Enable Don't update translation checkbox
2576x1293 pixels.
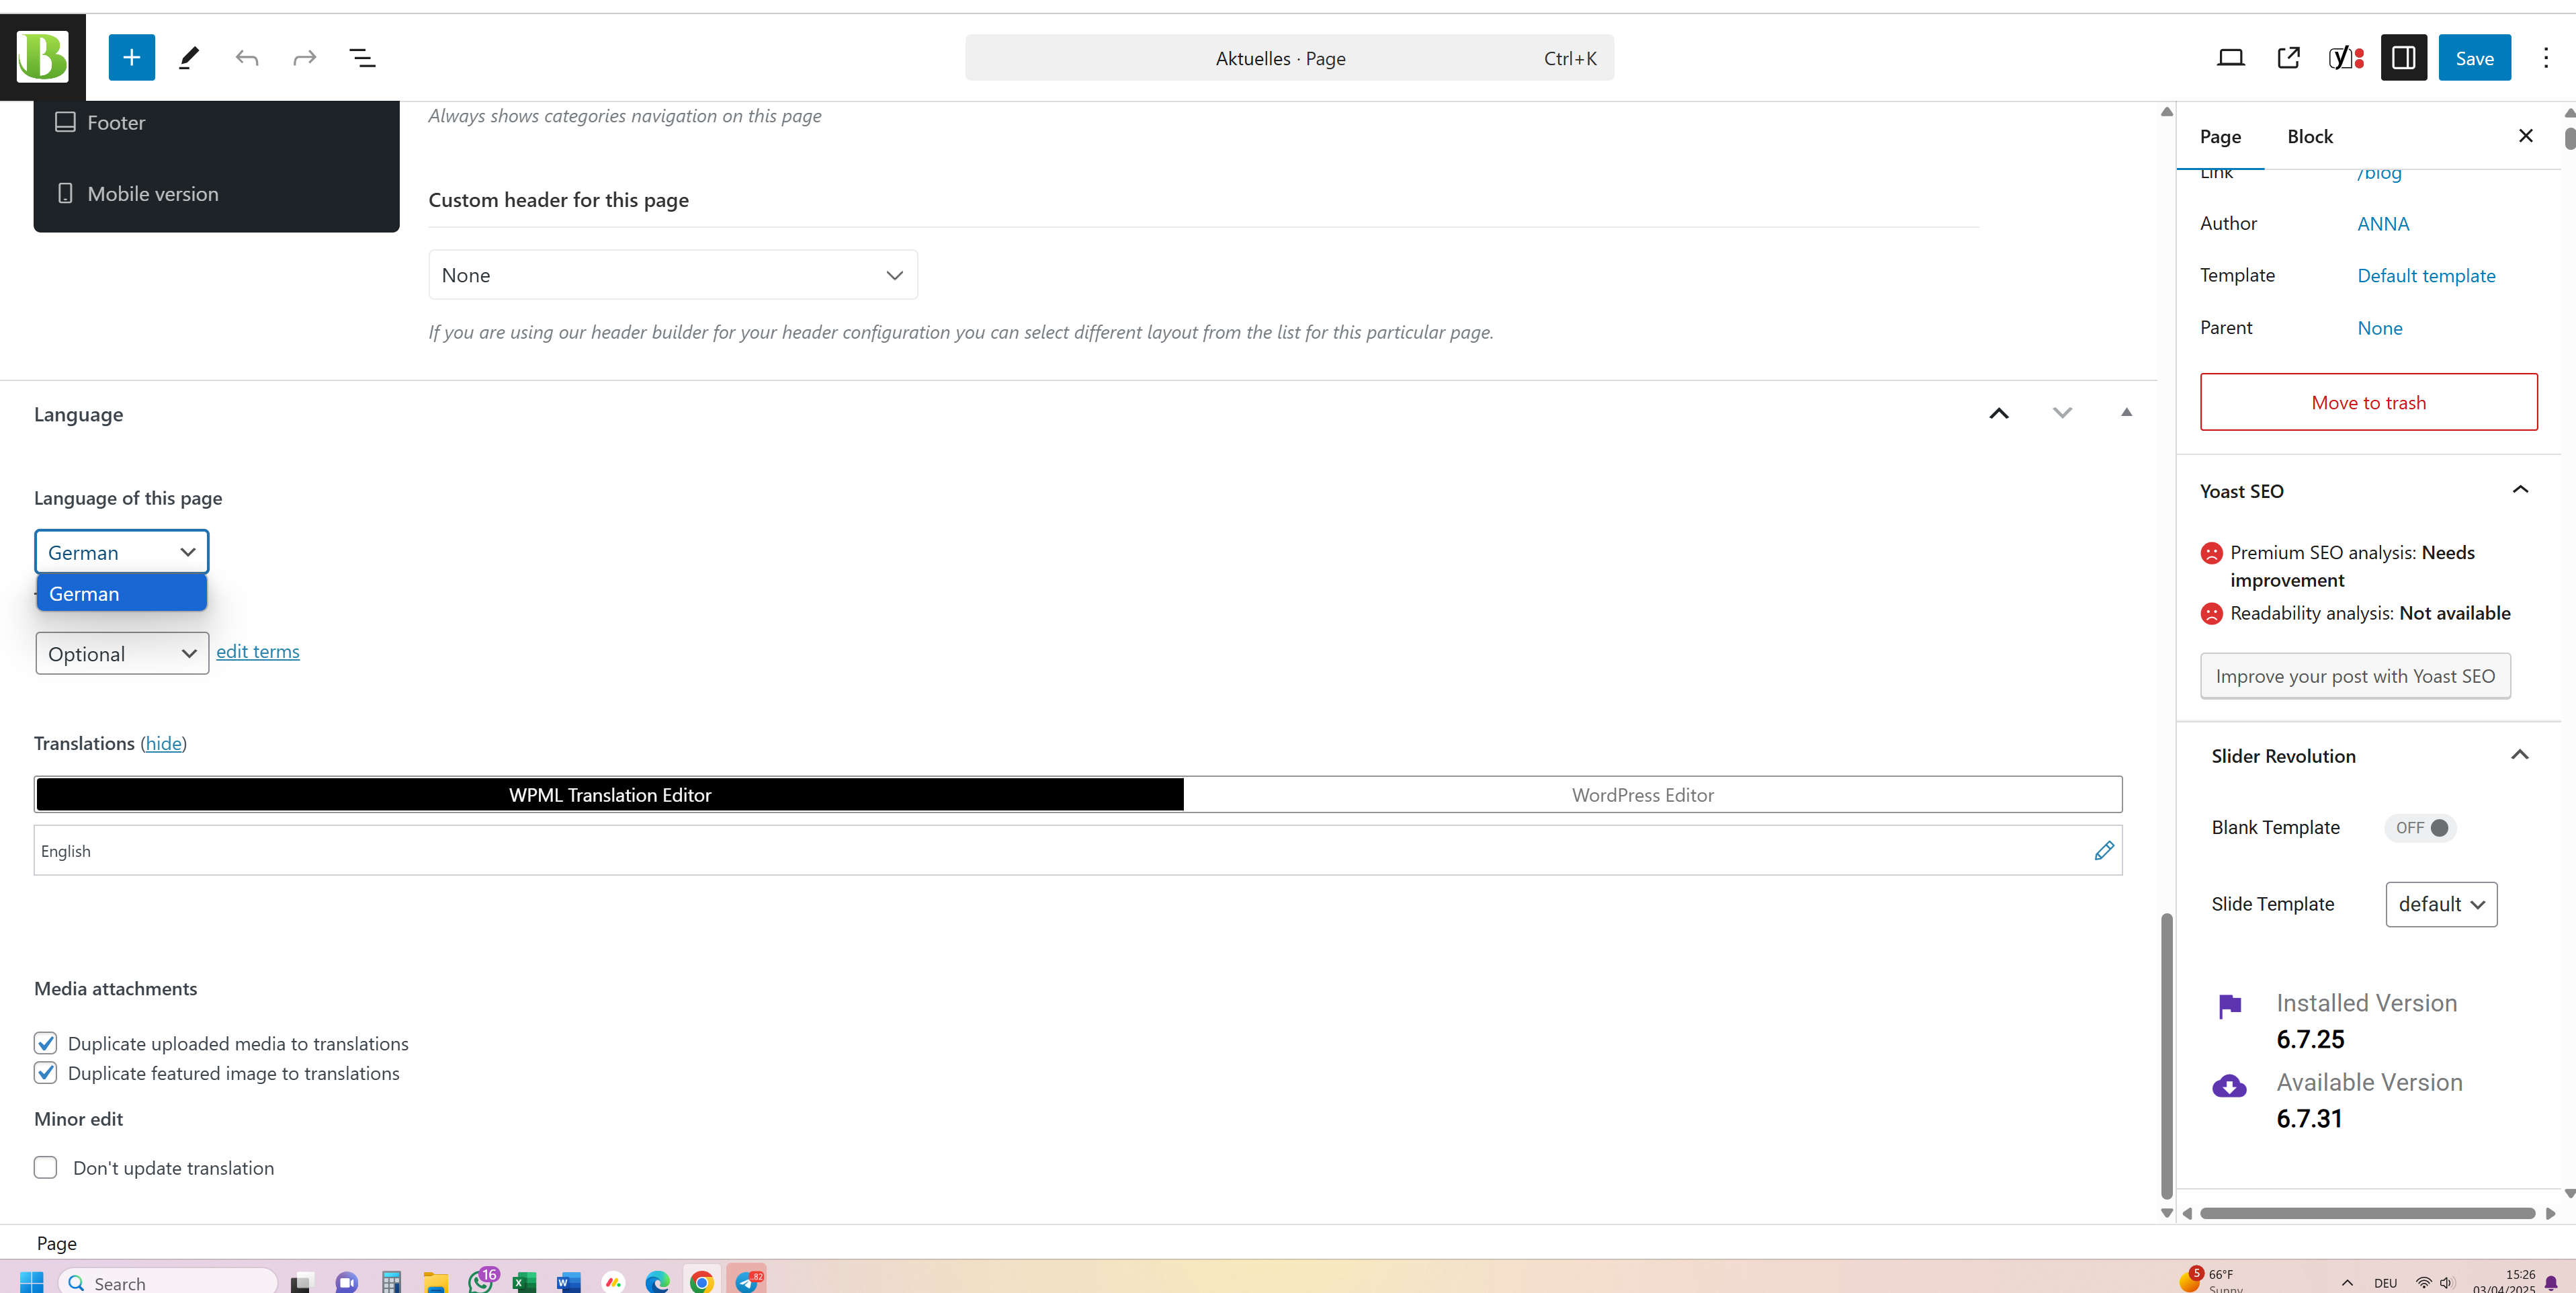tap(45, 1167)
